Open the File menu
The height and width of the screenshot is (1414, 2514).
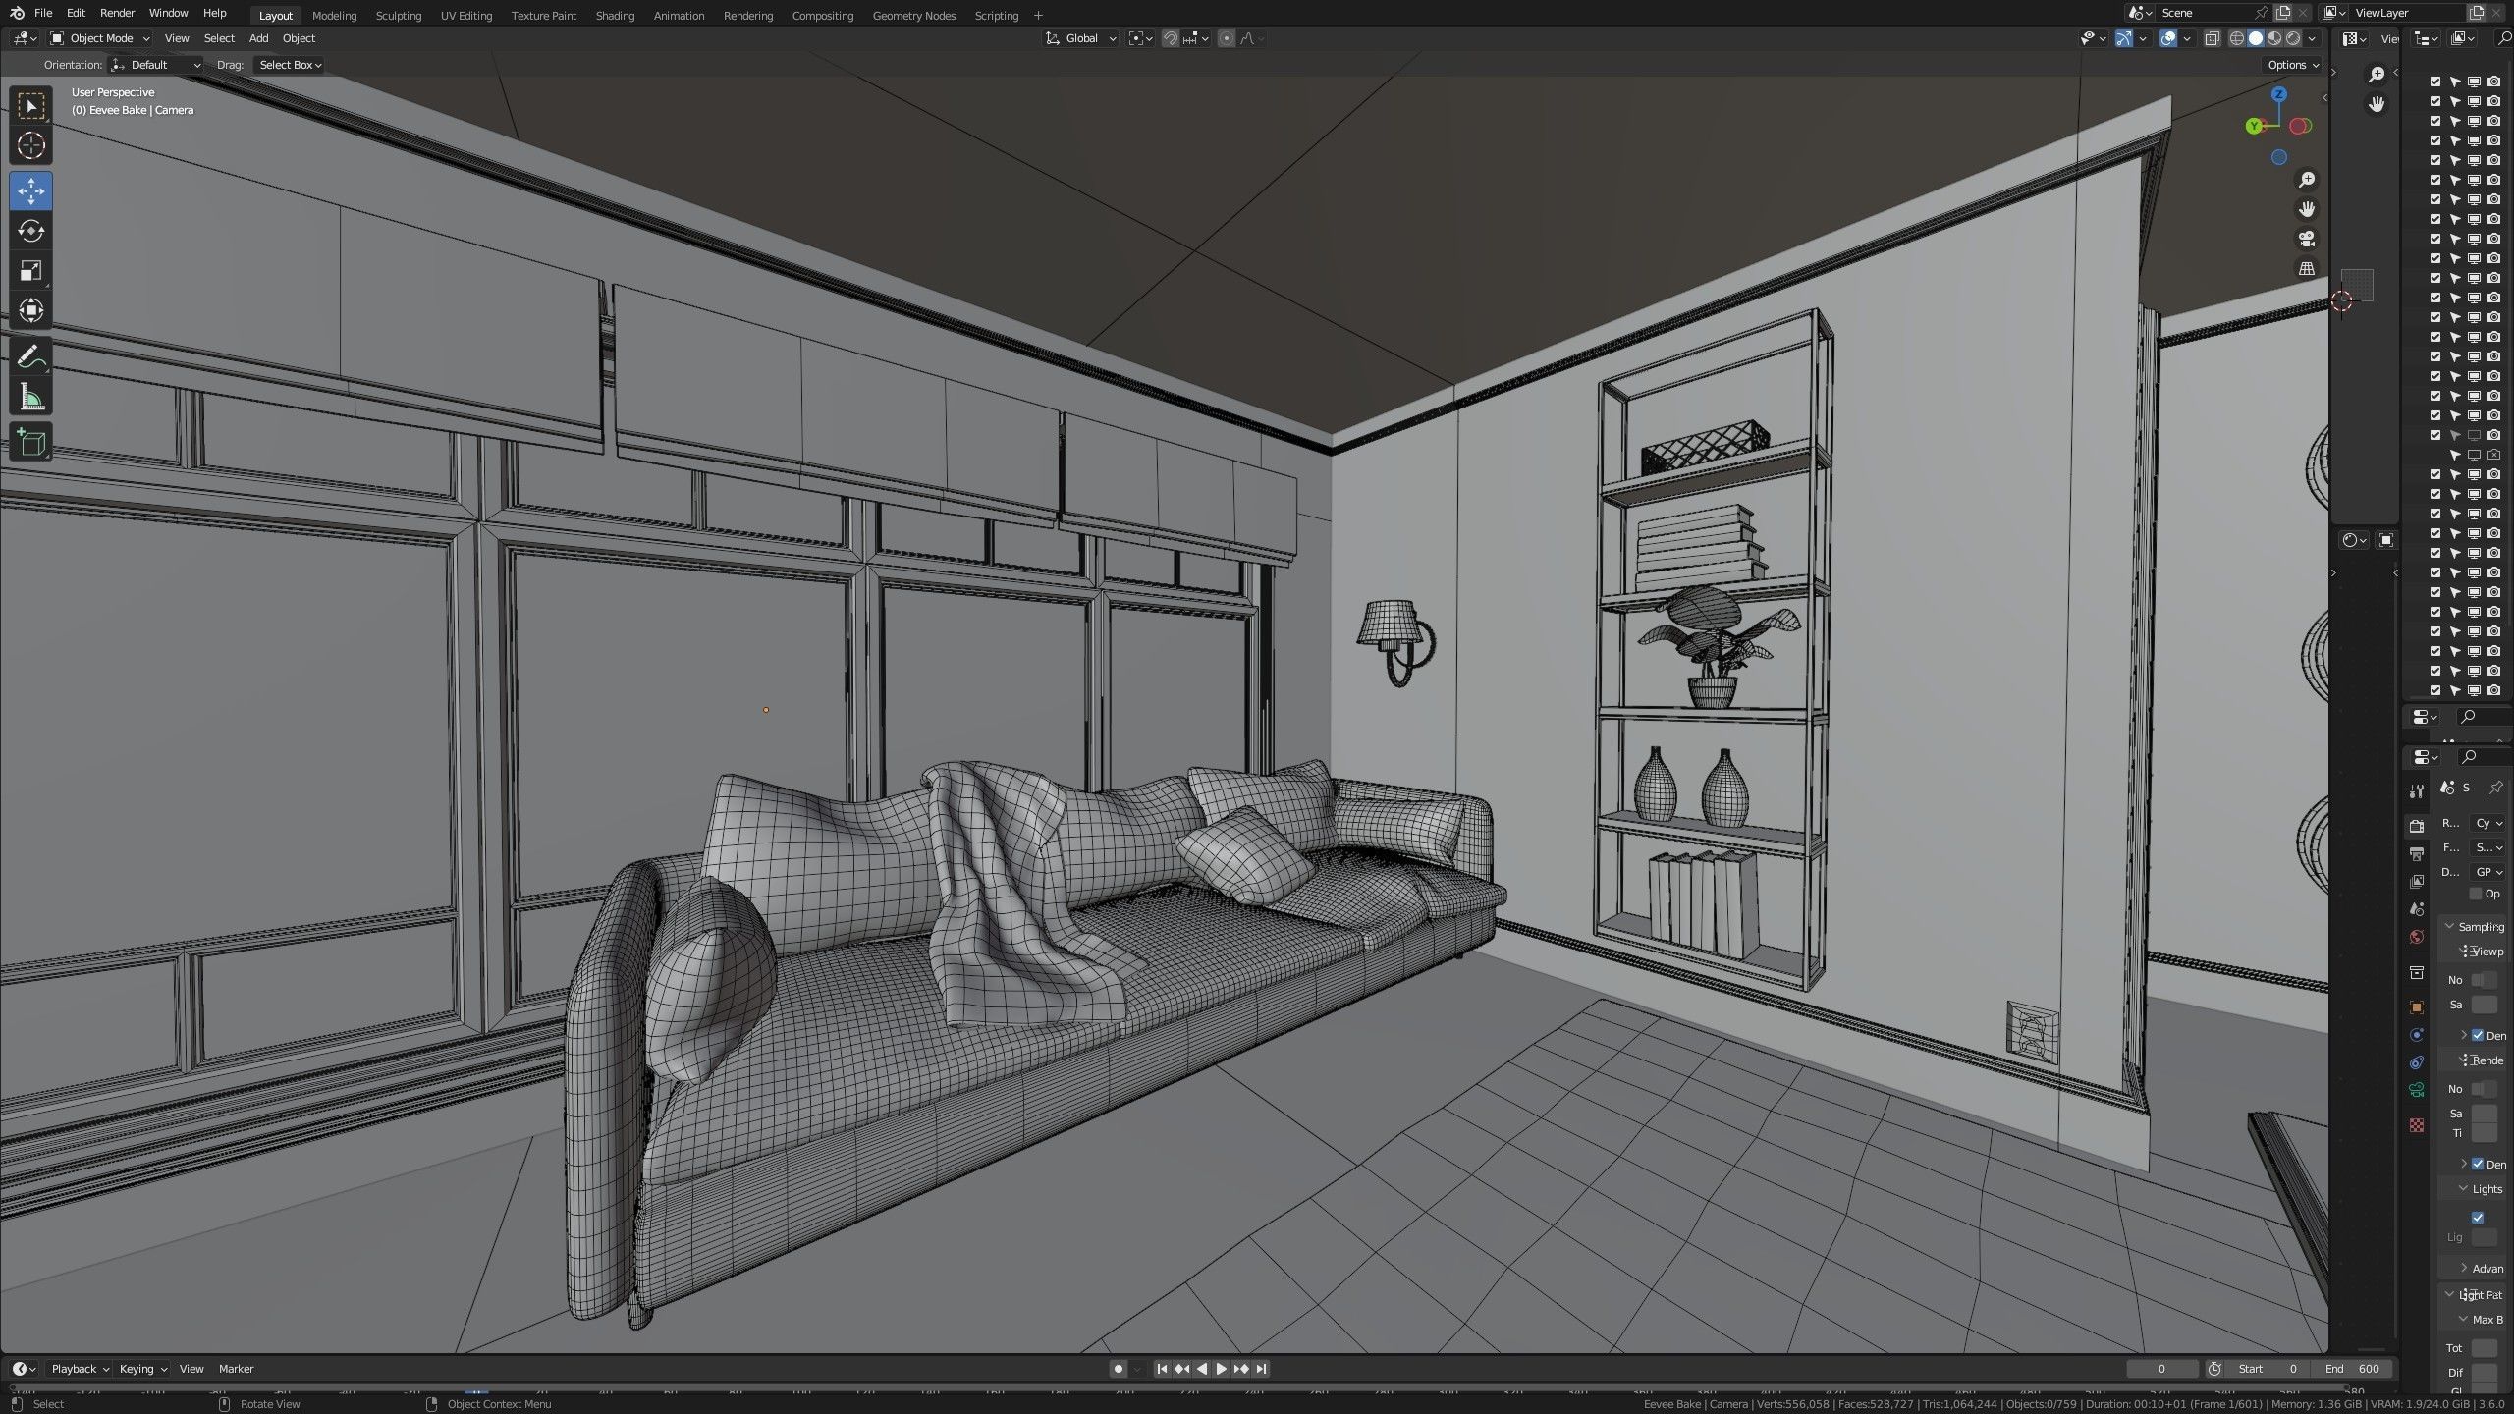click(43, 13)
